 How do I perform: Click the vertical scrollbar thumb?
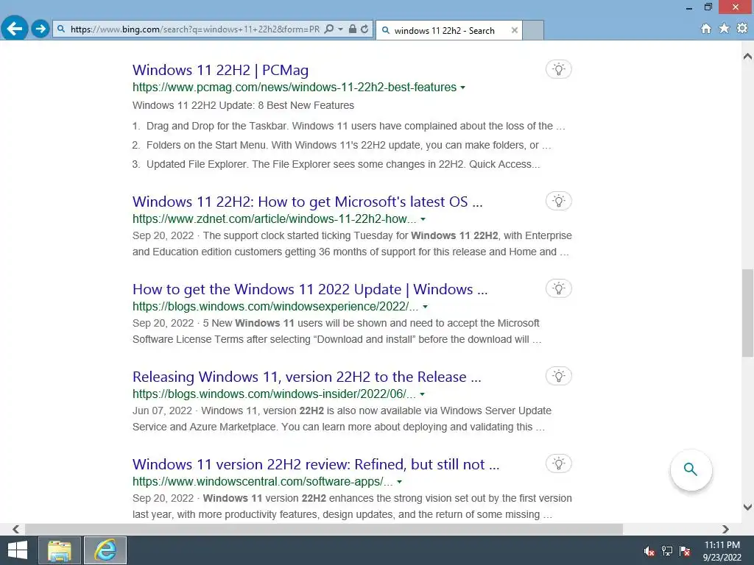pyautogui.click(x=747, y=313)
